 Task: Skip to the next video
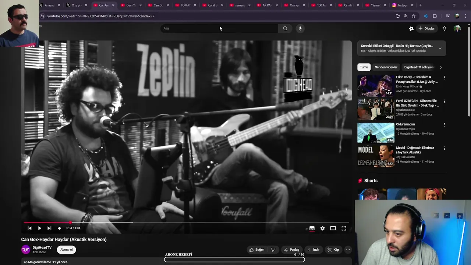click(x=49, y=228)
